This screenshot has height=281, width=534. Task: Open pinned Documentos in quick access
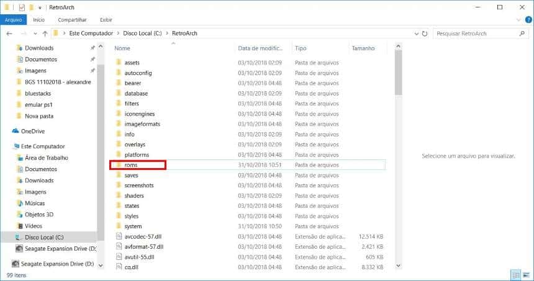pyautogui.click(x=41, y=59)
